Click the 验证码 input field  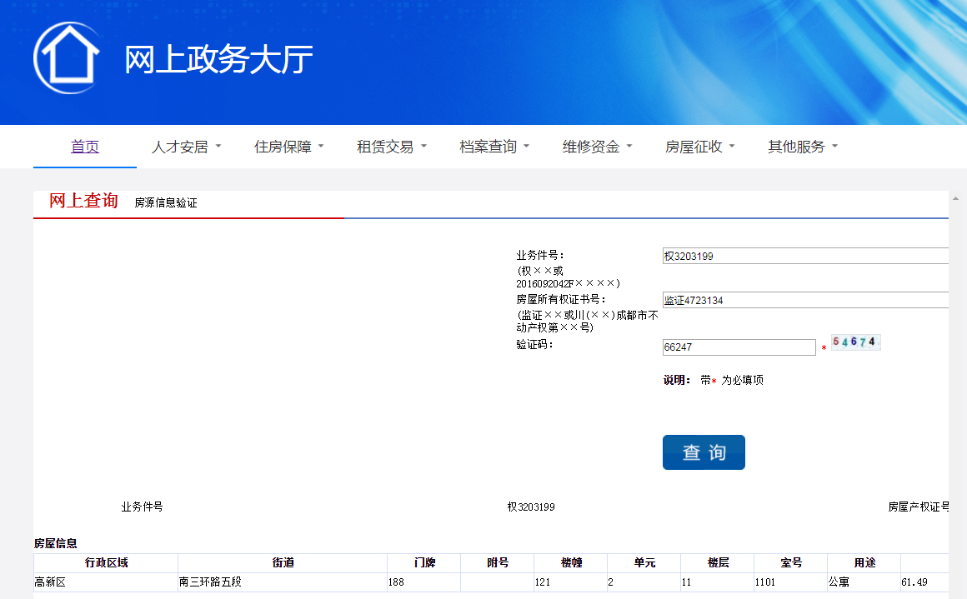[x=739, y=347]
